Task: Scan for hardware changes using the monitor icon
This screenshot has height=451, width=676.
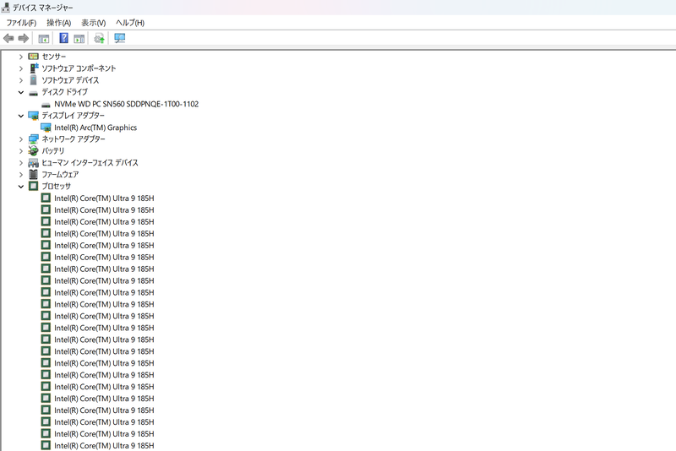Action: pos(119,38)
